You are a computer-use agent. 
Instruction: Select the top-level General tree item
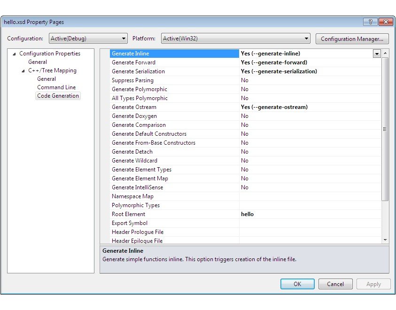[38, 62]
